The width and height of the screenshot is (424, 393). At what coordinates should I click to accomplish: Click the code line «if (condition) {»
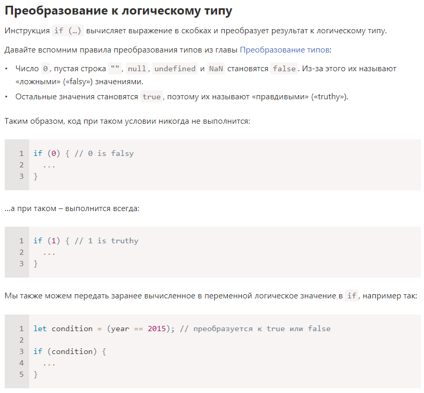(70, 351)
